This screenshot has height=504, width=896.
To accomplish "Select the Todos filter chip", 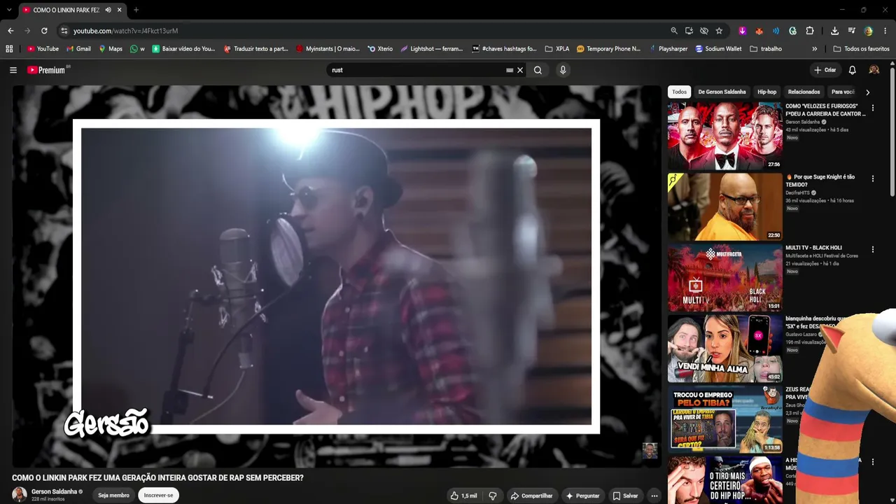I will pos(680,92).
